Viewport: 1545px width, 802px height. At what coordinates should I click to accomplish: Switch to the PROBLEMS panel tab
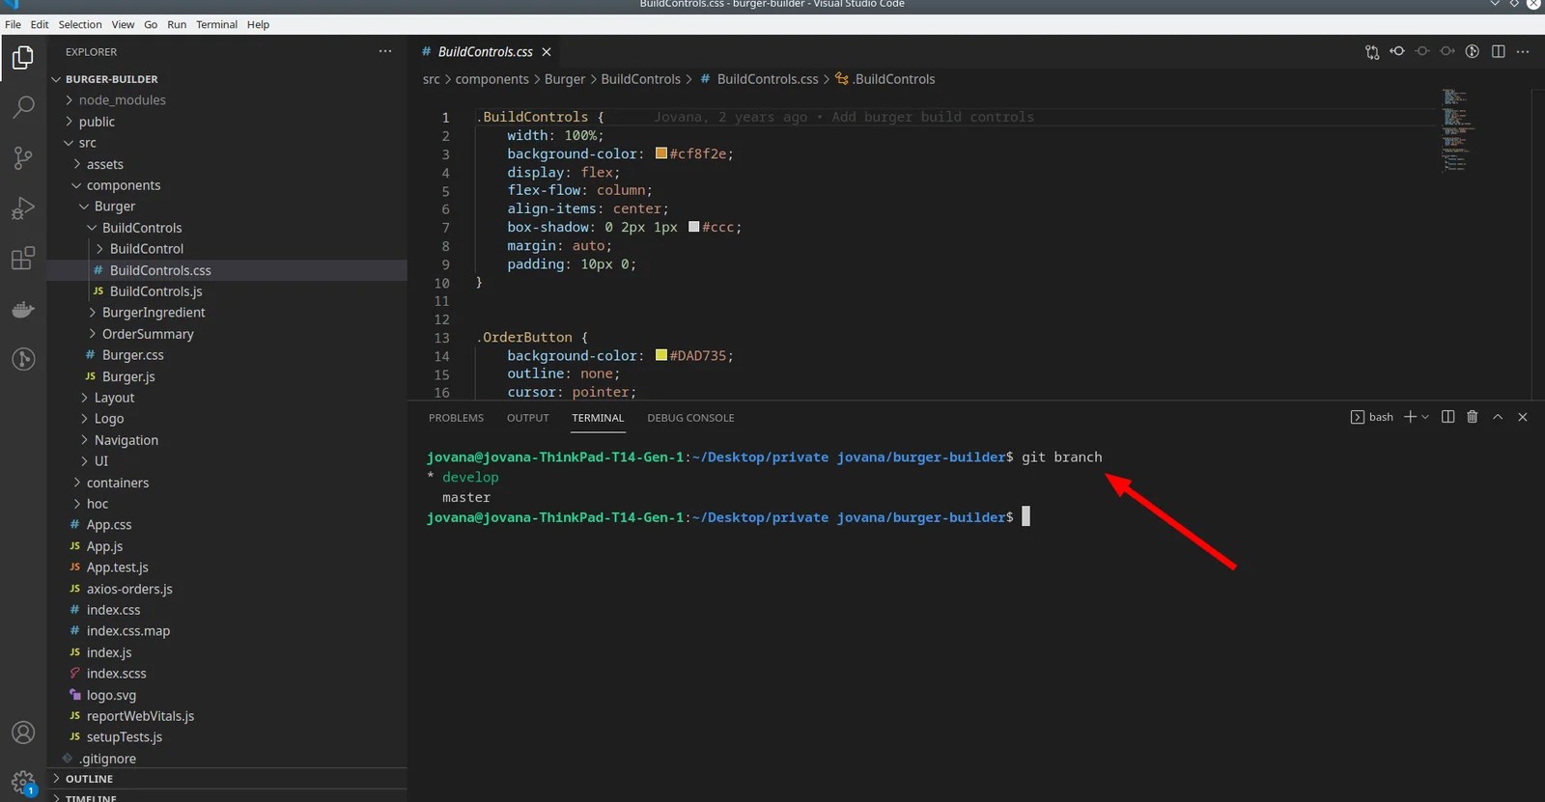click(x=456, y=418)
